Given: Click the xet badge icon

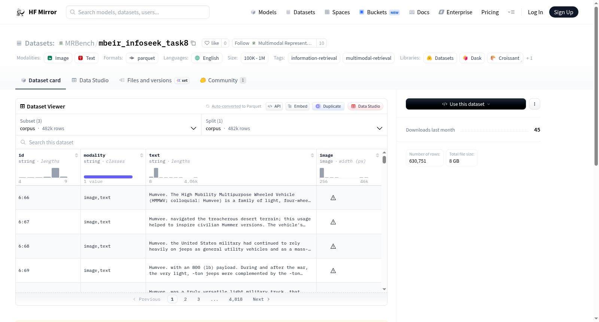Looking at the screenshot, I should pyautogui.click(x=182, y=80).
